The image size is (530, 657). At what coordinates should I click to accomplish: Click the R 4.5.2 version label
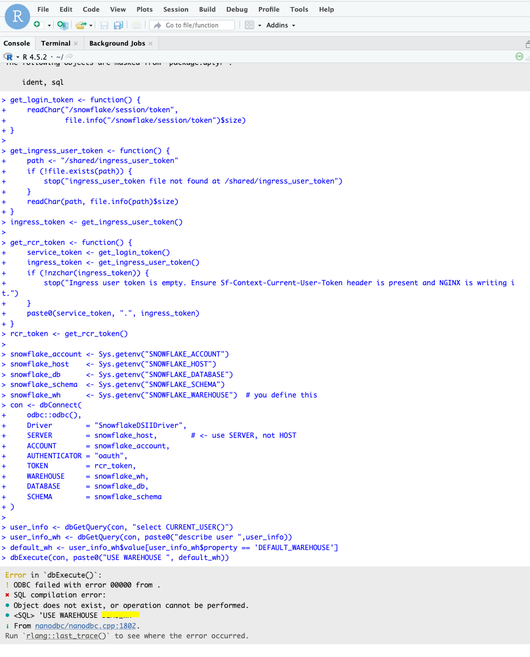coord(35,57)
